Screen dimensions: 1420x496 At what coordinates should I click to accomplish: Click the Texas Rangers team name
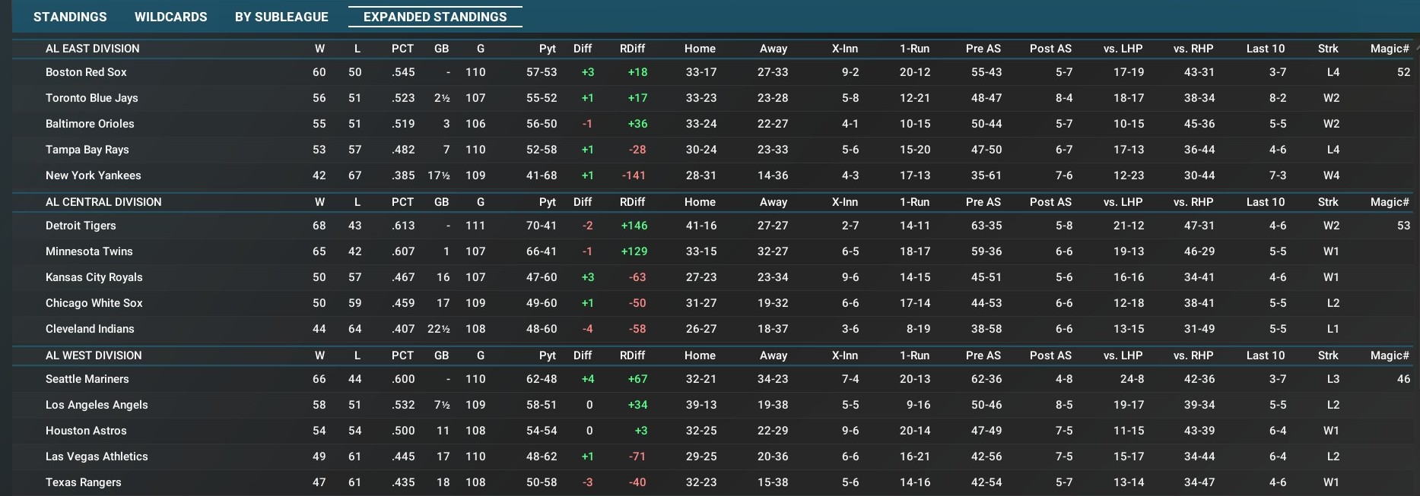pyautogui.click(x=83, y=482)
